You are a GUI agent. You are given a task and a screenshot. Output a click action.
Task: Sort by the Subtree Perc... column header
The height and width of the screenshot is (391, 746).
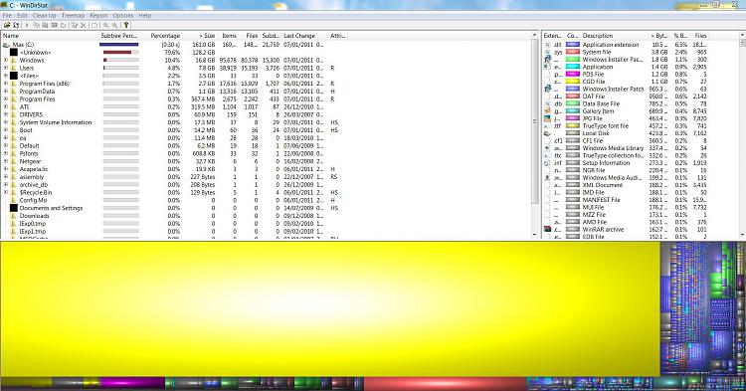tap(119, 36)
